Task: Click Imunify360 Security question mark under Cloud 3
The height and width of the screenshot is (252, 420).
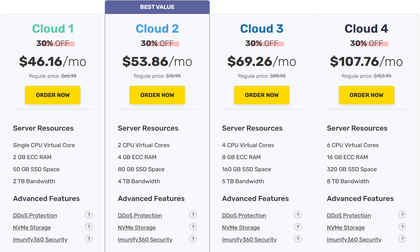Action: (x=298, y=239)
